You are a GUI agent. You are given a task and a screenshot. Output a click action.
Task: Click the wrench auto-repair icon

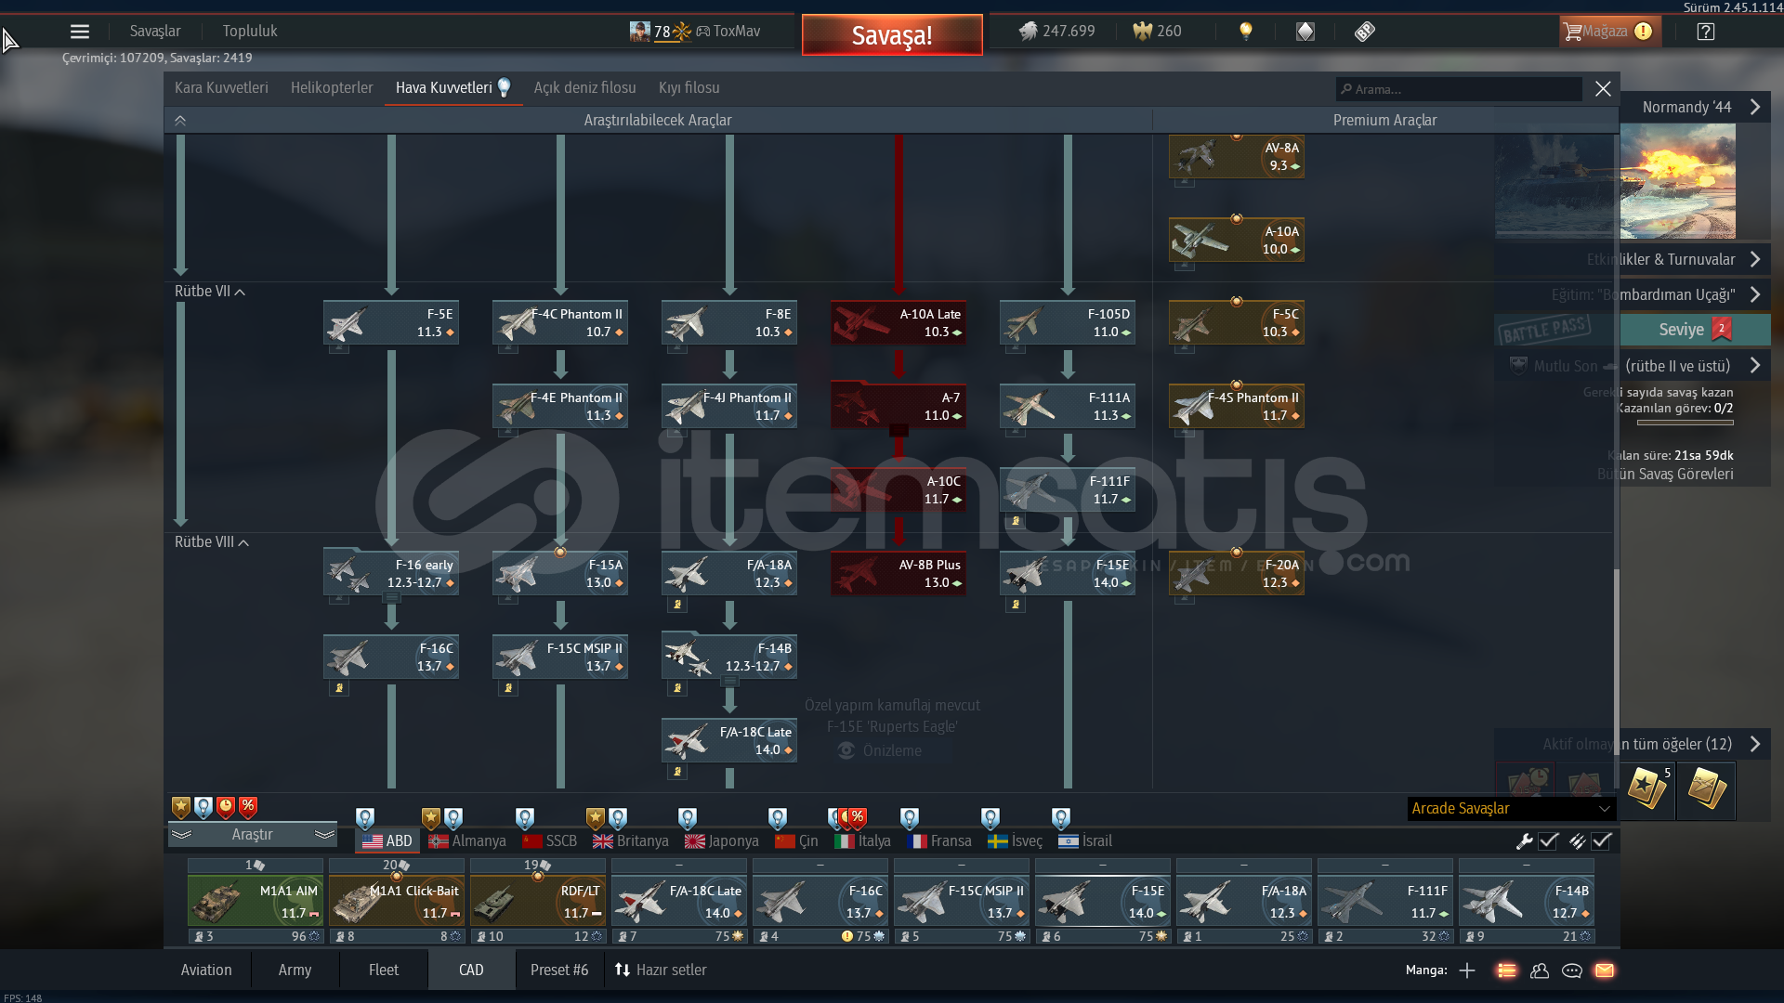(1524, 841)
